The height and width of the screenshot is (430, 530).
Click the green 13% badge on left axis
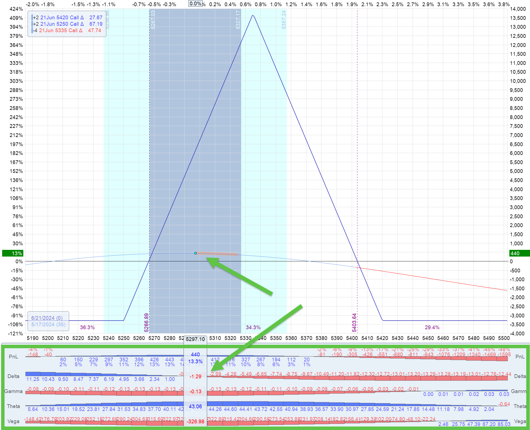[x=13, y=253]
